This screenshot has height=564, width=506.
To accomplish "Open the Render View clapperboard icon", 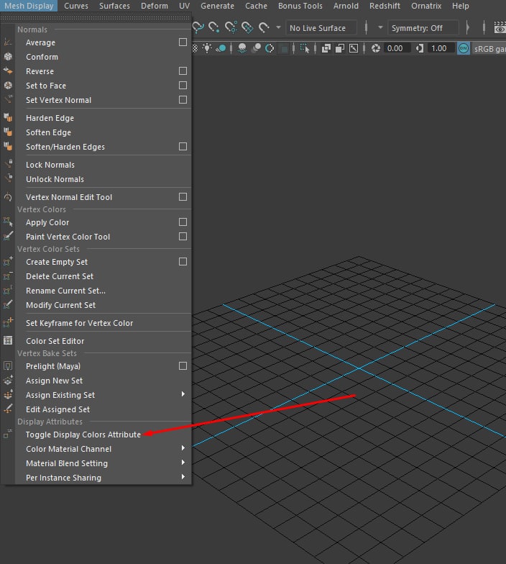I will tap(500, 27).
